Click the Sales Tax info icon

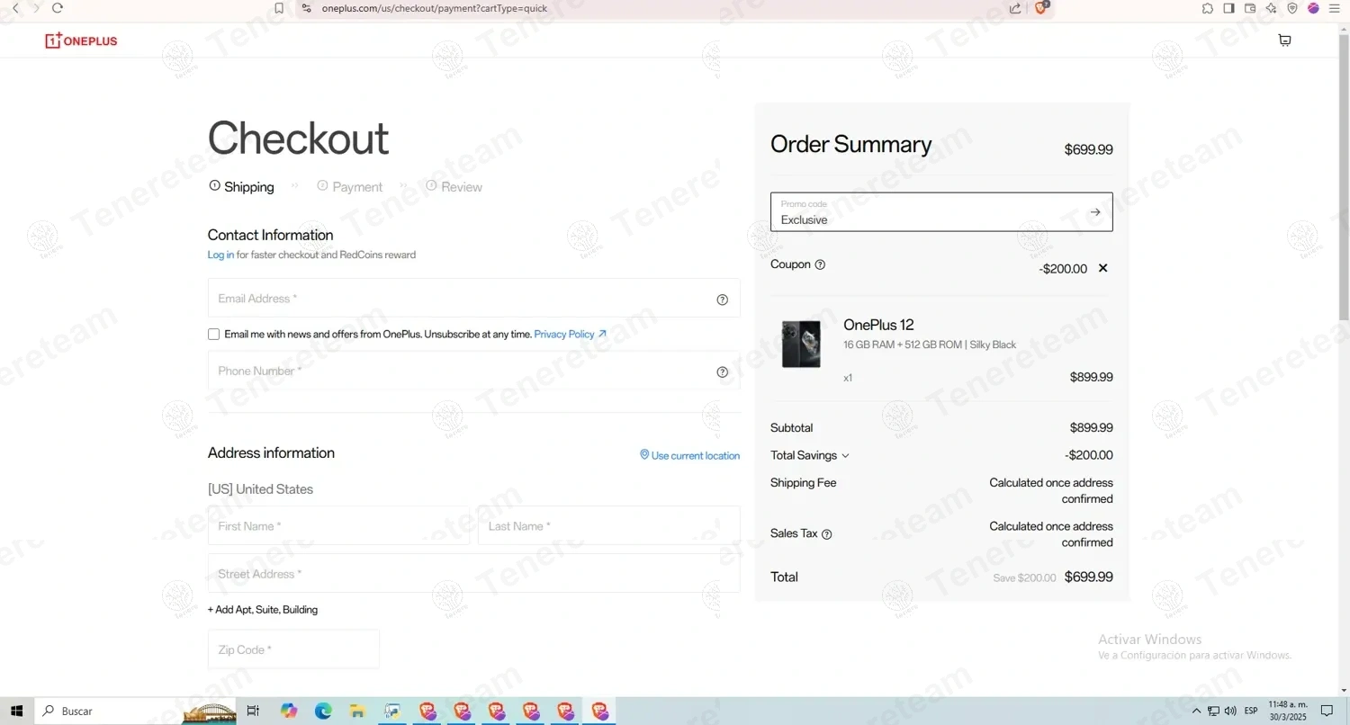(x=826, y=534)
